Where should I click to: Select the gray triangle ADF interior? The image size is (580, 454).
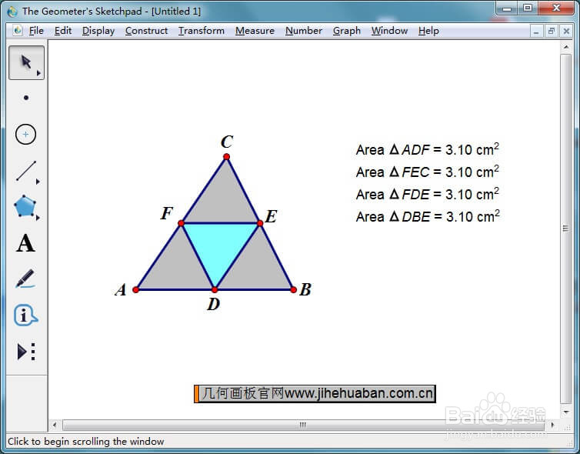pyautogui.click(x=177, y=268)
